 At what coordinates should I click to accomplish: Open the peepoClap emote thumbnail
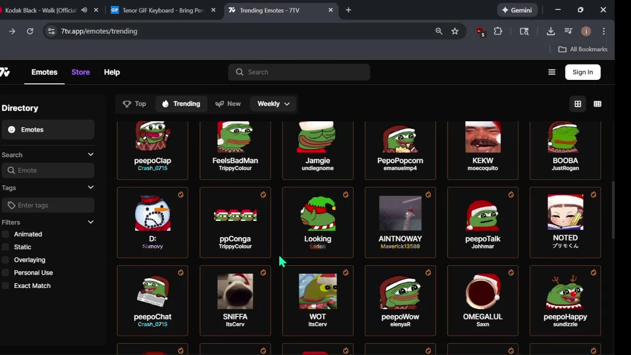tap(153, 137)
